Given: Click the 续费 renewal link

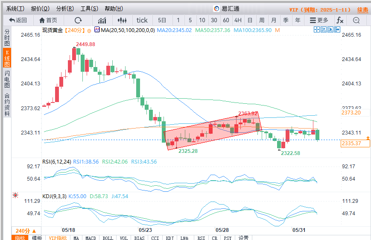Looking at the screenshot, I should (362, 9).
